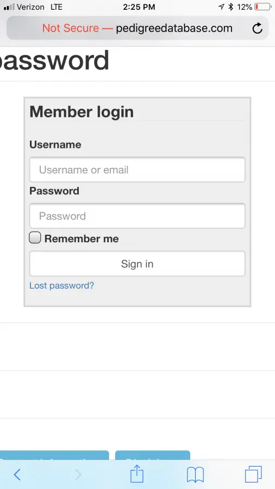The width and height of the screenshot is (275, 489).
Task: Click the Remember me label text
Action: pyautogui.click(x=82, y=239)
